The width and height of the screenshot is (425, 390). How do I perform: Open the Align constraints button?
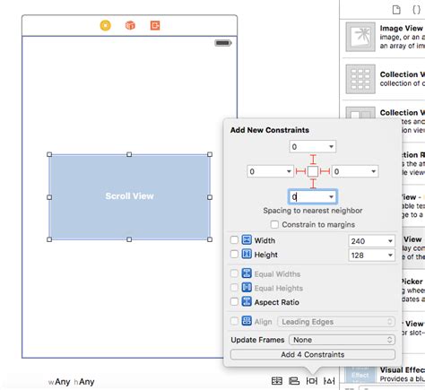click(294, 381)
